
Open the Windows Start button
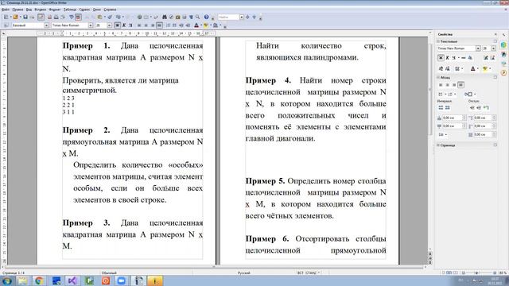(x=7, y=280)
